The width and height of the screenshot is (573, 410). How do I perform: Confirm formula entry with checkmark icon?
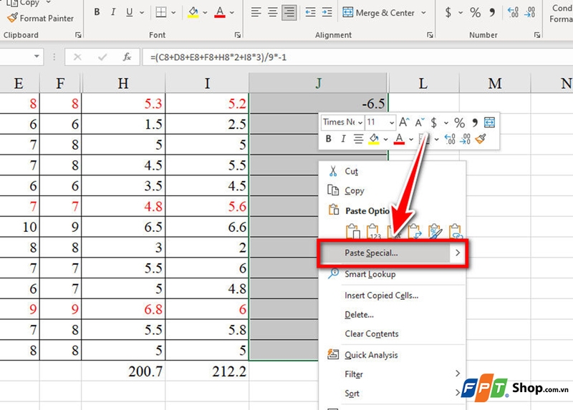(x=102, y=57)
